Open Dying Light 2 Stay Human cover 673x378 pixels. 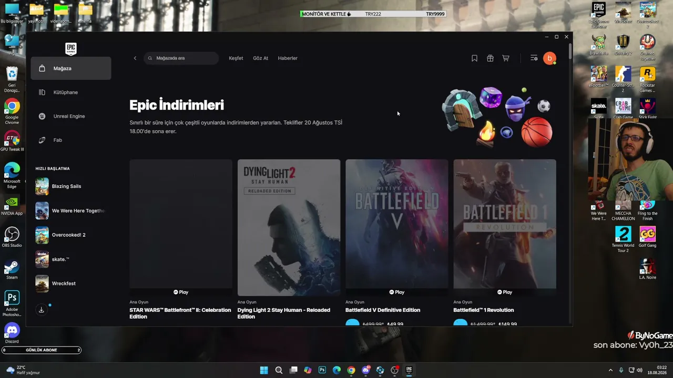tap(289, 227)
